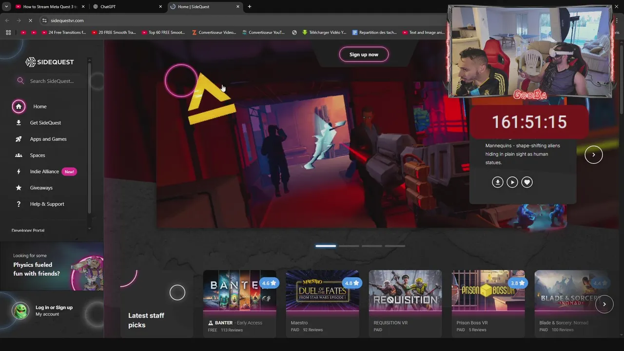Open the Prison Boss VR thumbnail
Screen dimensions: 624x351
coord(488,290)
